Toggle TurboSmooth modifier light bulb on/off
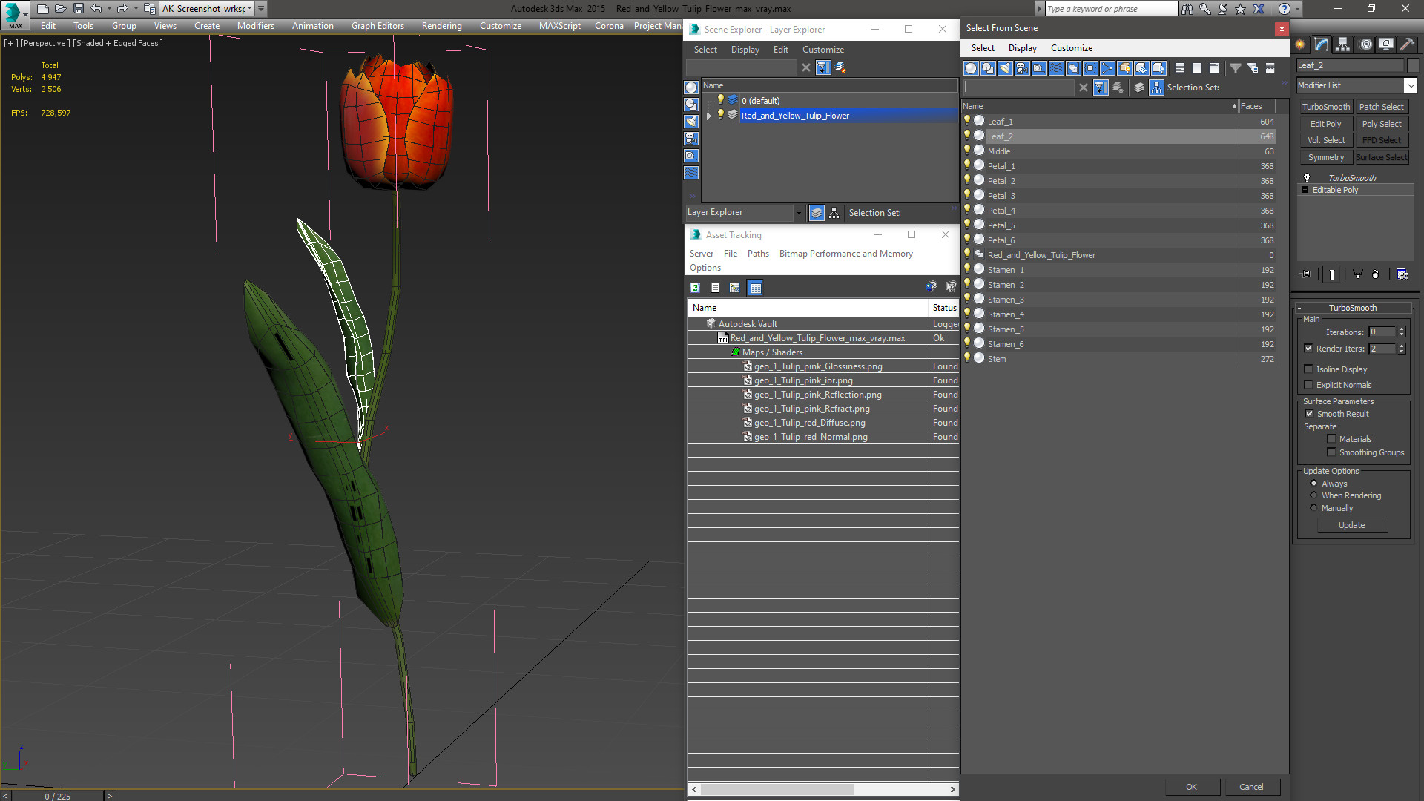 pos(1307,177)
